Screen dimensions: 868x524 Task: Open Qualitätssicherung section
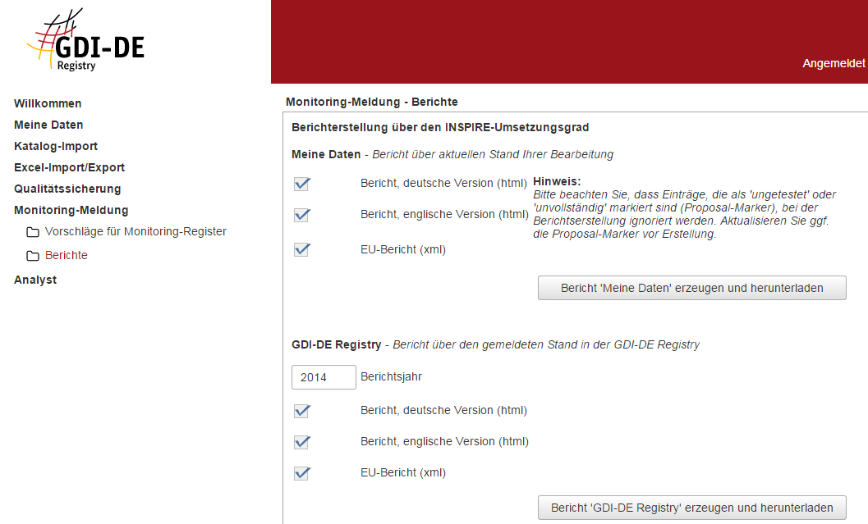(x=67, y=189)
